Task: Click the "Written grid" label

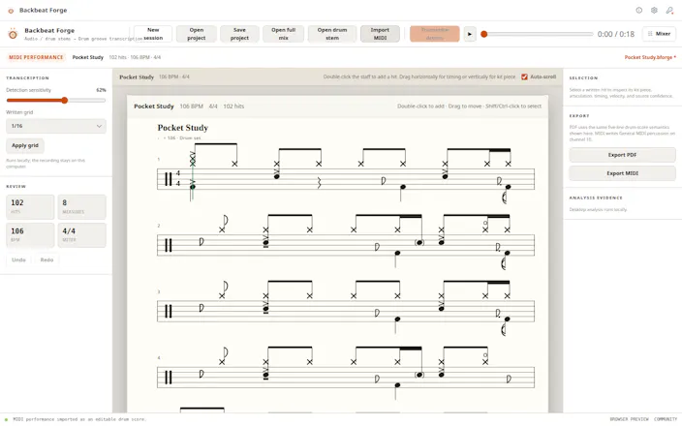Action: click(19, 112)
